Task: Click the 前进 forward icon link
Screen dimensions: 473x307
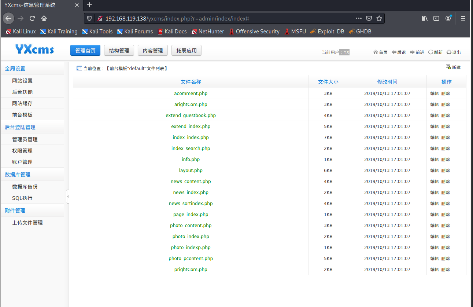Action: click(417, 52)
